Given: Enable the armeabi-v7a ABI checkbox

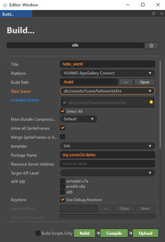Looking at the screenshot, I should [63, 181].
